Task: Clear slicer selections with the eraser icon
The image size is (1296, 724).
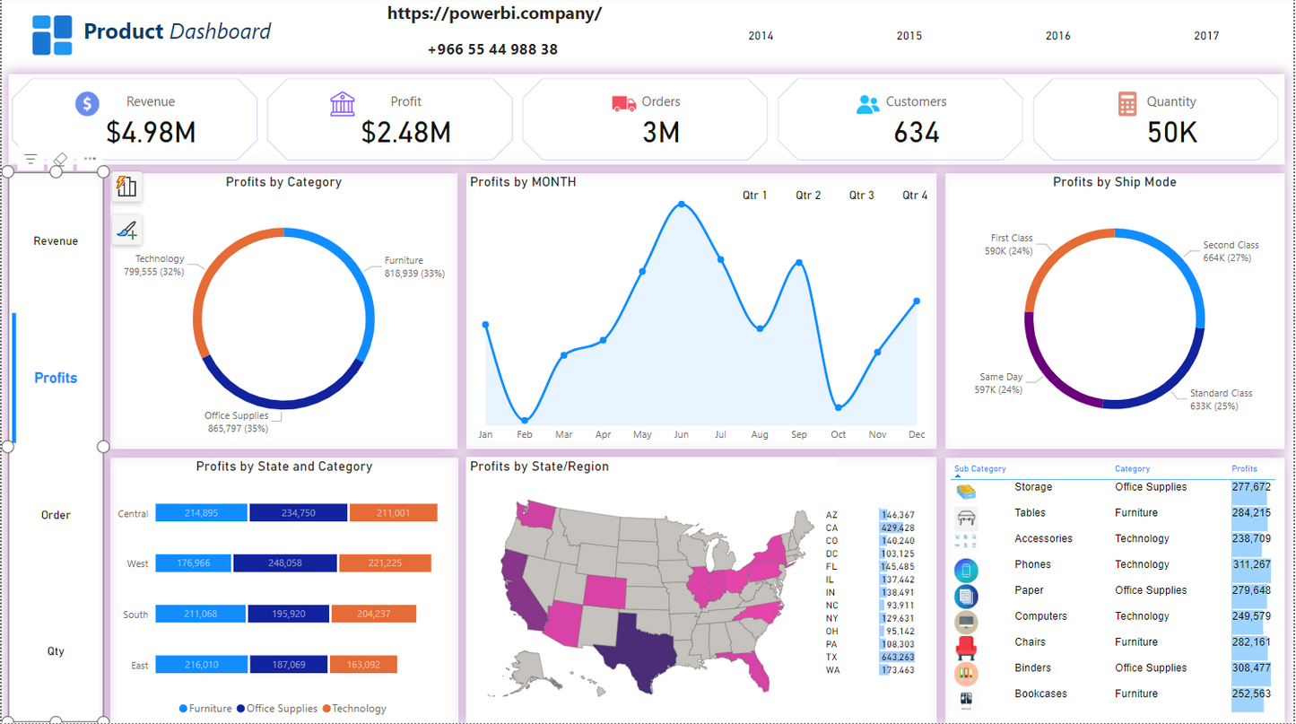Action: (60, 160)
